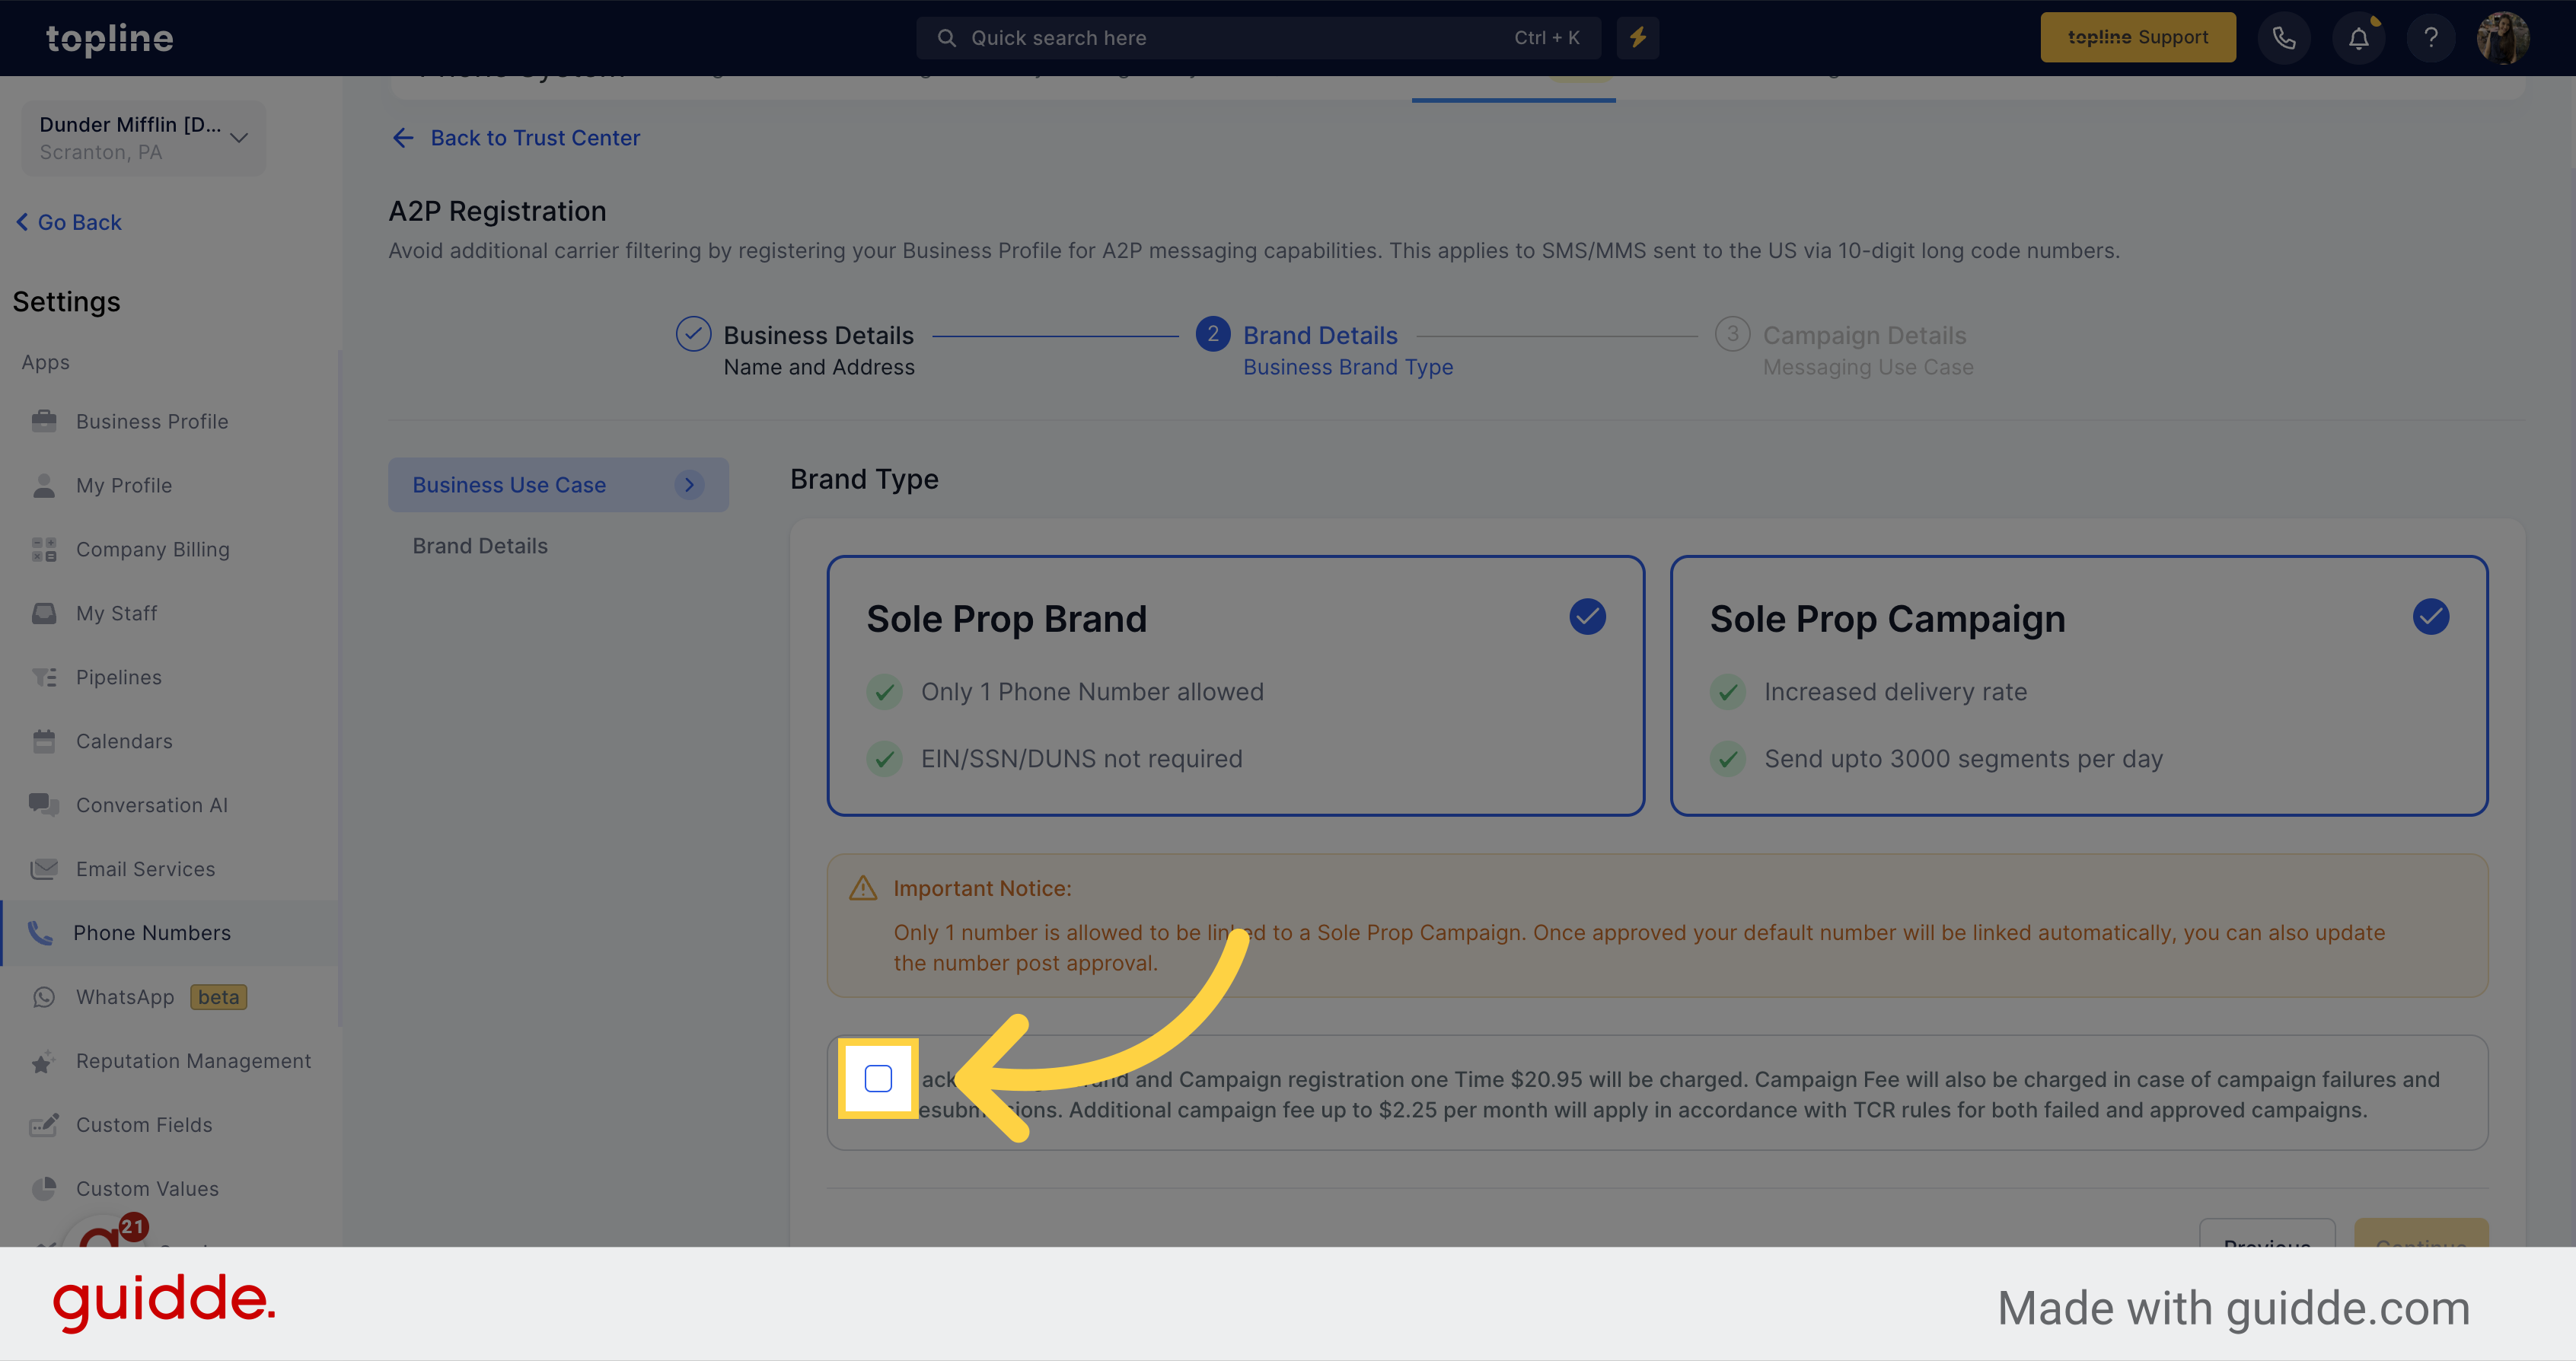Click 'EIN/SSN/DUNS not required' text
This screenshot has height=1361, width=2576.
(1081, 759)
